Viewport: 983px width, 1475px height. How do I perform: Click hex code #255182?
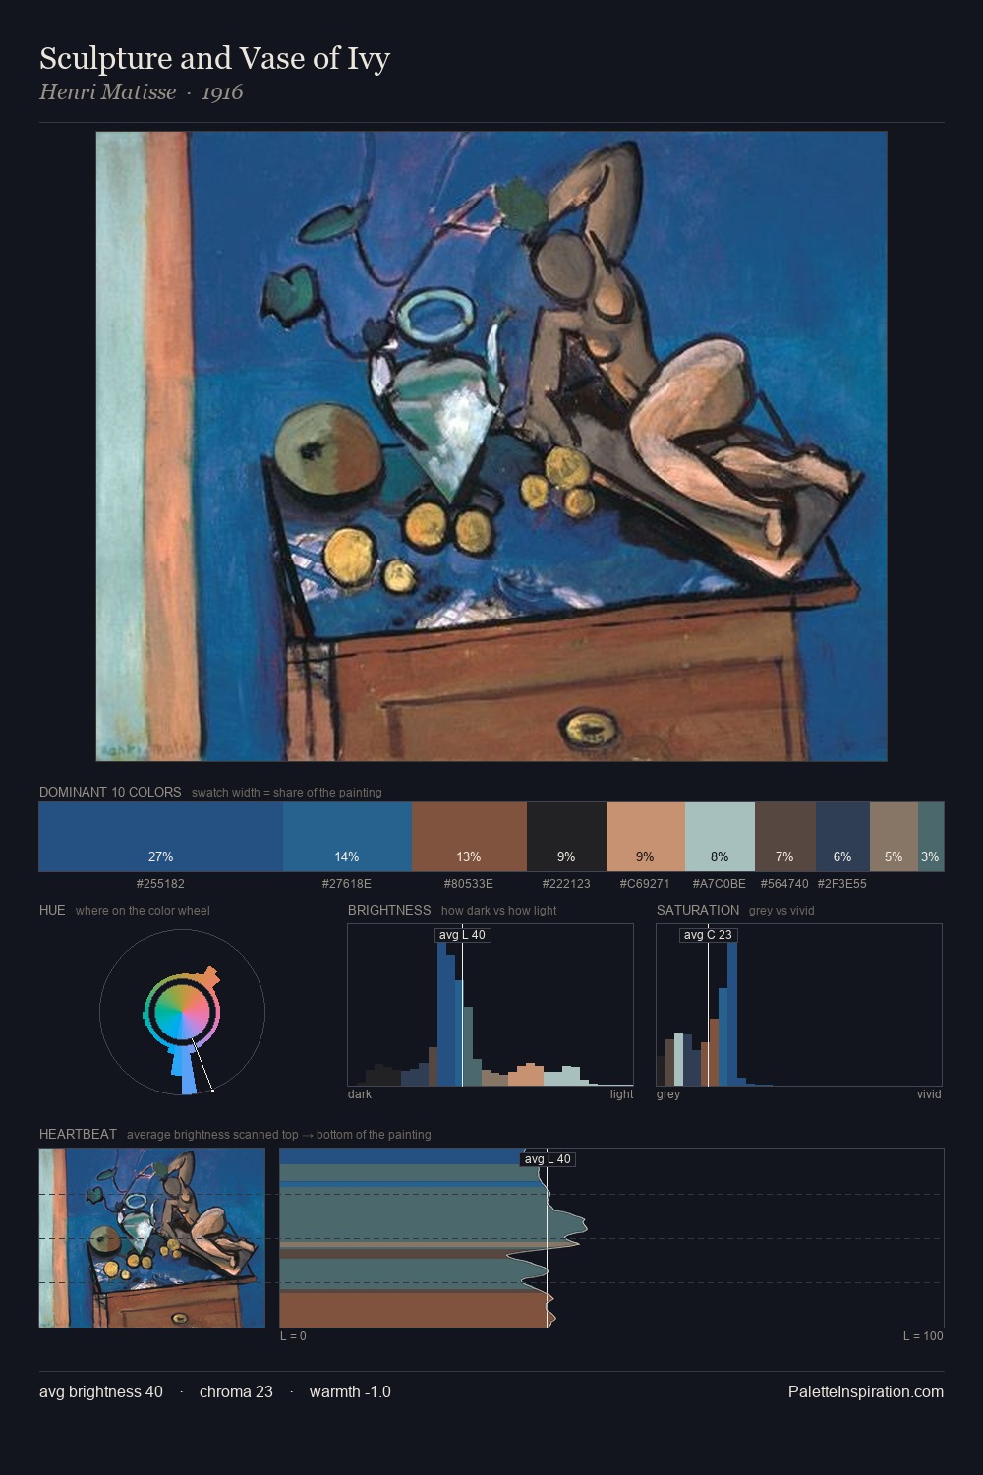161,884
